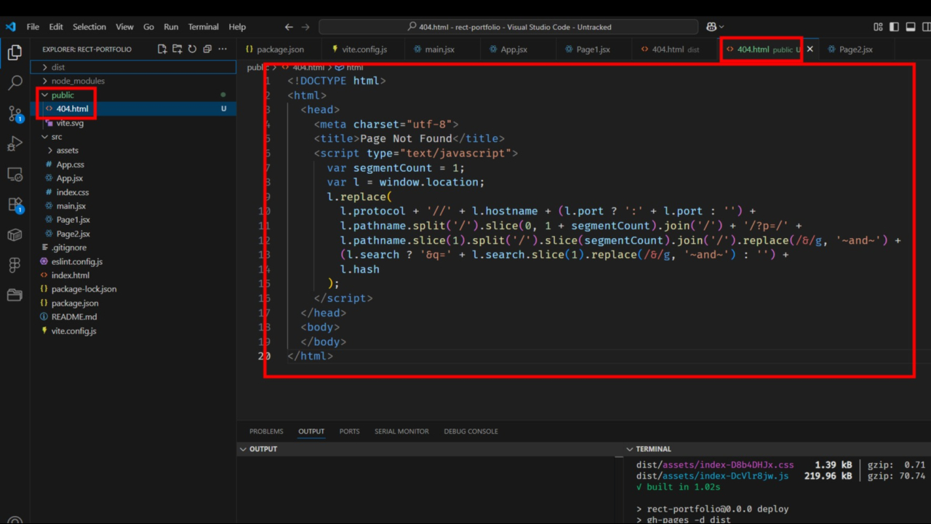Open README.md in Explorer
This screenshot has width=931, height=524.
click(133, 317)
